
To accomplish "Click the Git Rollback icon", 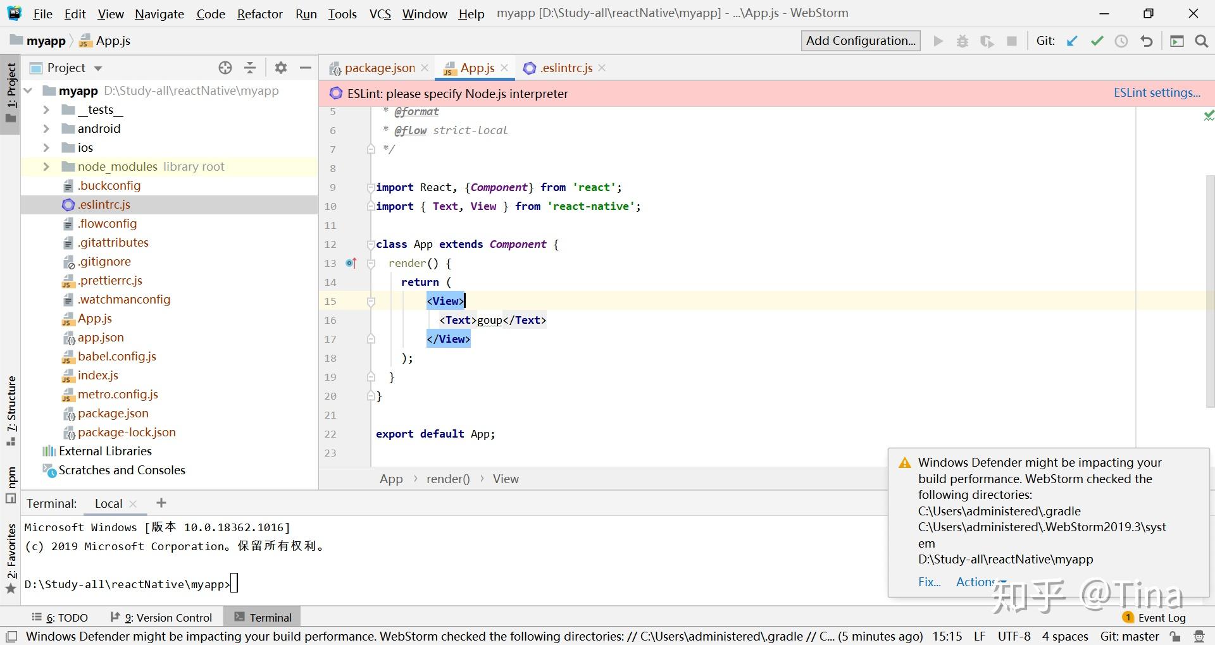I will click(x=1147, y=41).
